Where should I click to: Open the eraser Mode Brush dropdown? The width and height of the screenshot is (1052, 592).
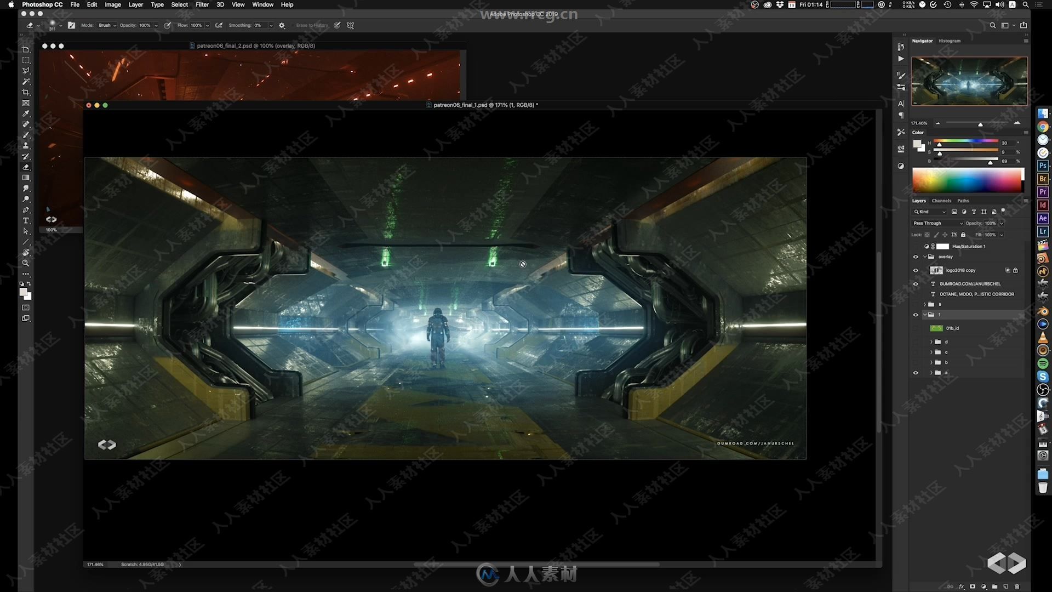click(107, 25)
